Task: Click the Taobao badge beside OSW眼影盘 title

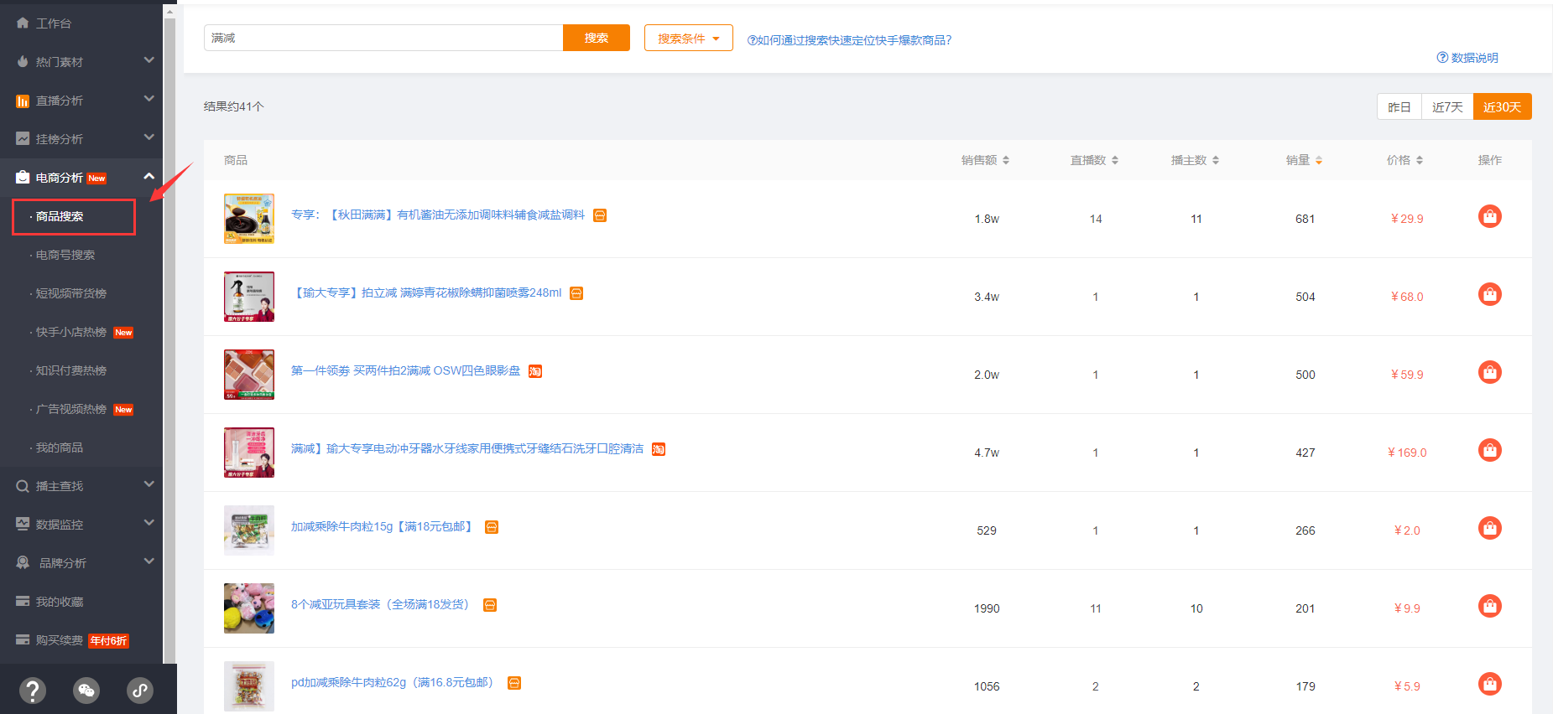Action: point(535,371)
